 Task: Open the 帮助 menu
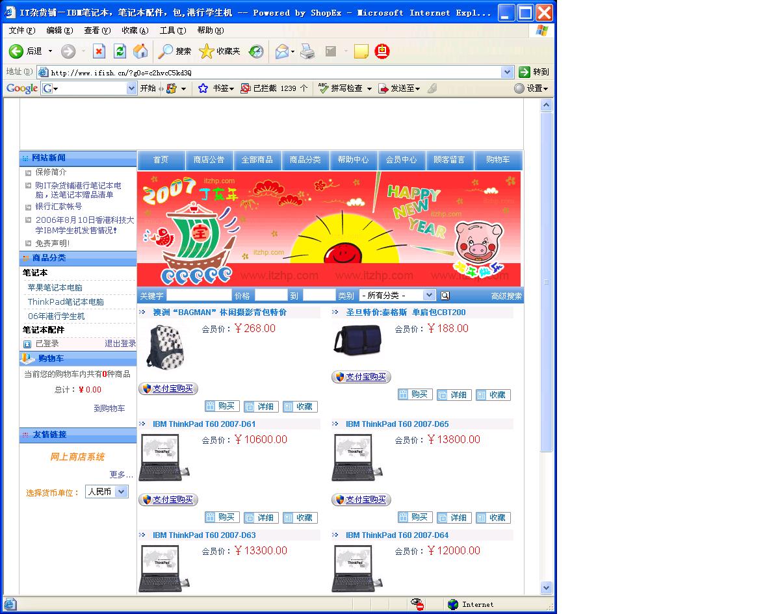click(211, 31)
